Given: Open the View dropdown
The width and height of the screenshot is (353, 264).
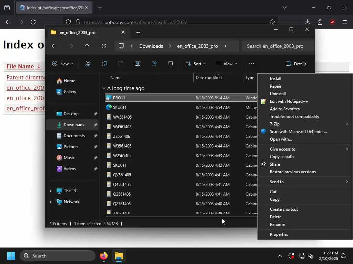Looking at the screenshot, I should click(x=226, y=64).
